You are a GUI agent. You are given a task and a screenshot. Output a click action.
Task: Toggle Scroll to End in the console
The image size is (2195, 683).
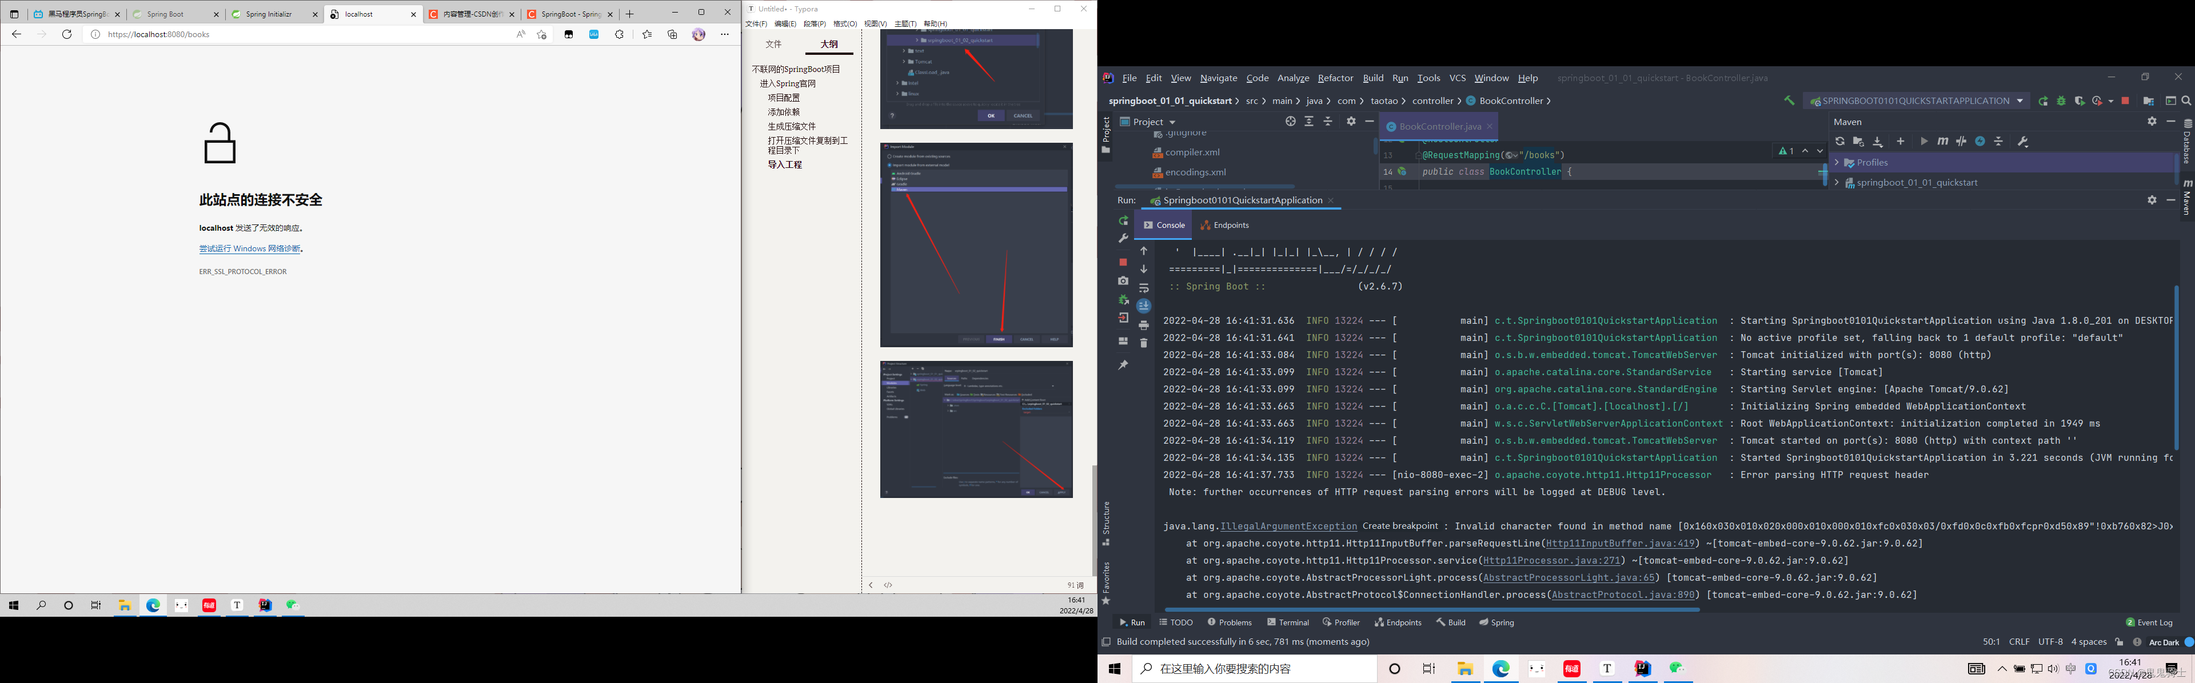click(x=1143, y=307)
